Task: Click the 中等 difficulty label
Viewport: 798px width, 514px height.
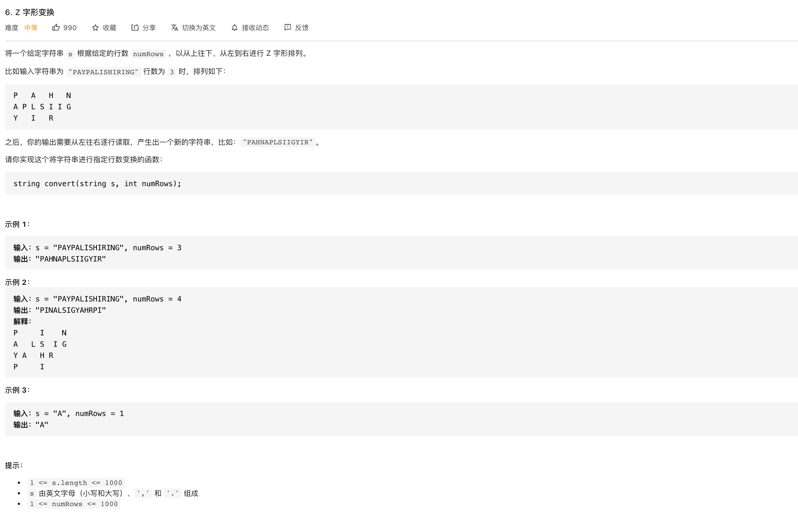Action: [31, 28]
